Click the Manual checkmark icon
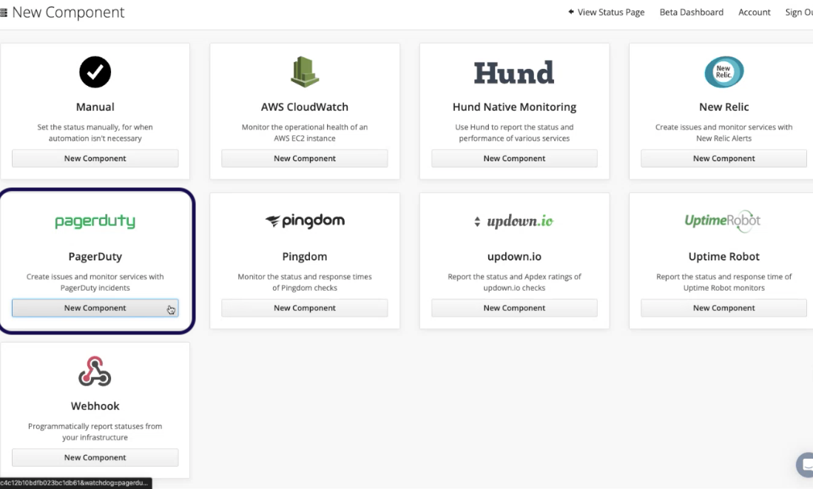Viewport: 813px width, 489px height. coord(95,72)
